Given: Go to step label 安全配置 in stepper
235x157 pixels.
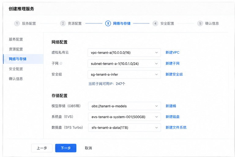Looking at the screenshot, I should point(167,23).
